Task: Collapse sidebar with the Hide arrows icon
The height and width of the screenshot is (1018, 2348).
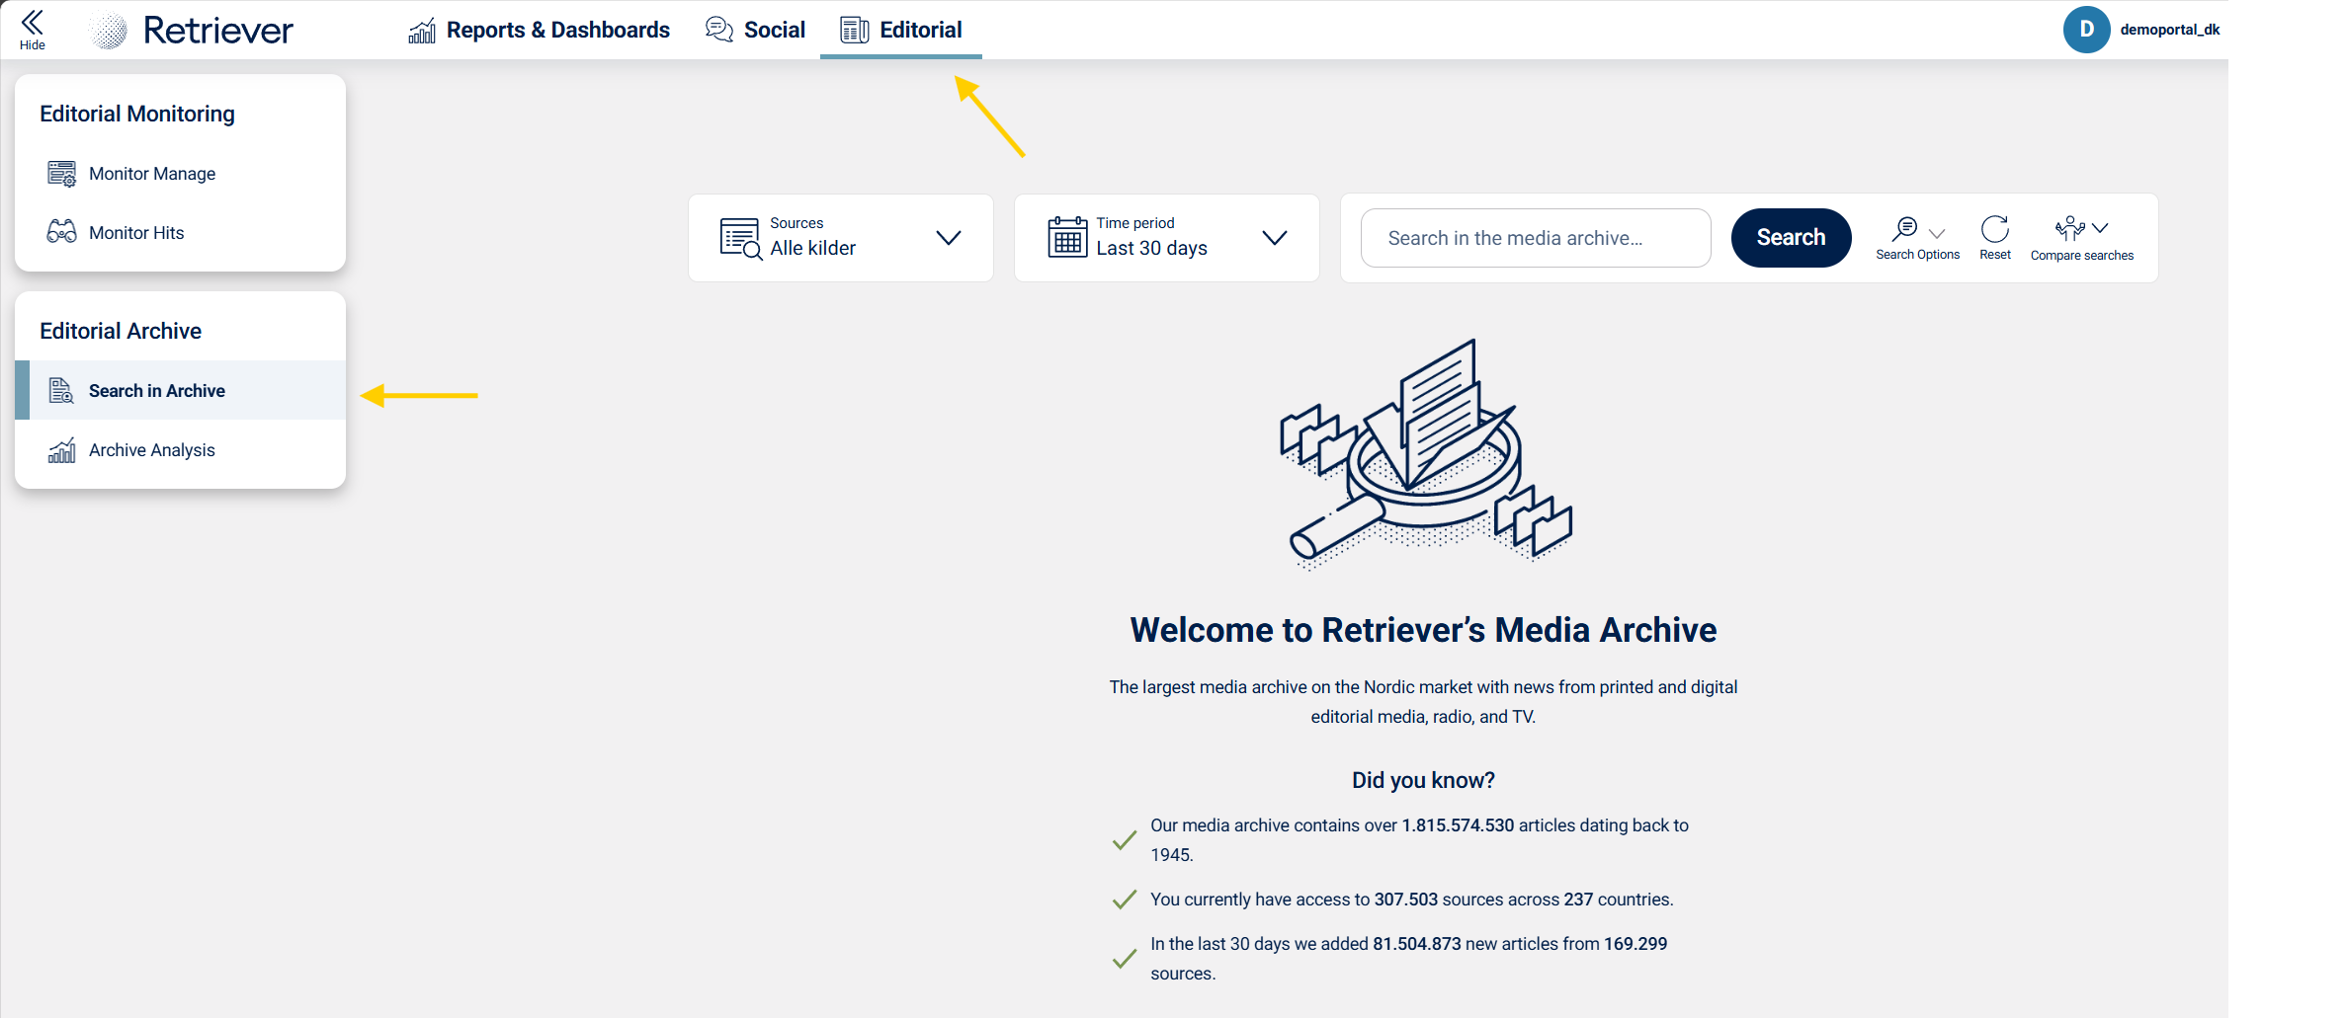Action: (x=33, y=23)
